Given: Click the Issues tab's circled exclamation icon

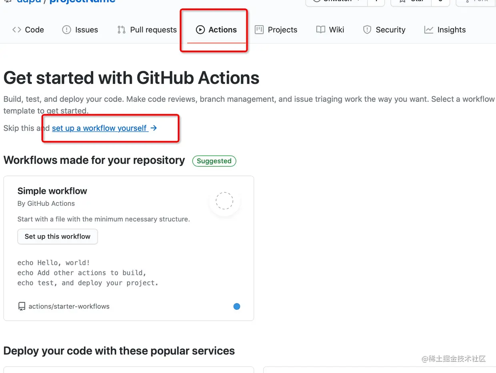Looking at the screenshot, I should pos(66,30).
